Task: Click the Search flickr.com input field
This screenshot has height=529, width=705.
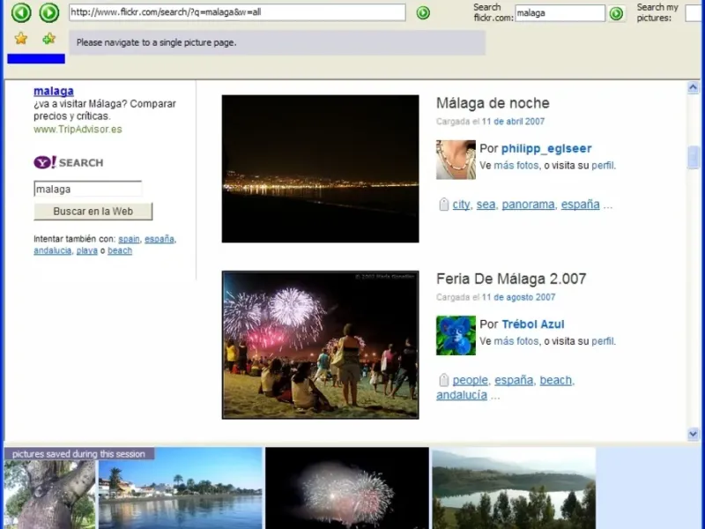Action: coord(560,13)
